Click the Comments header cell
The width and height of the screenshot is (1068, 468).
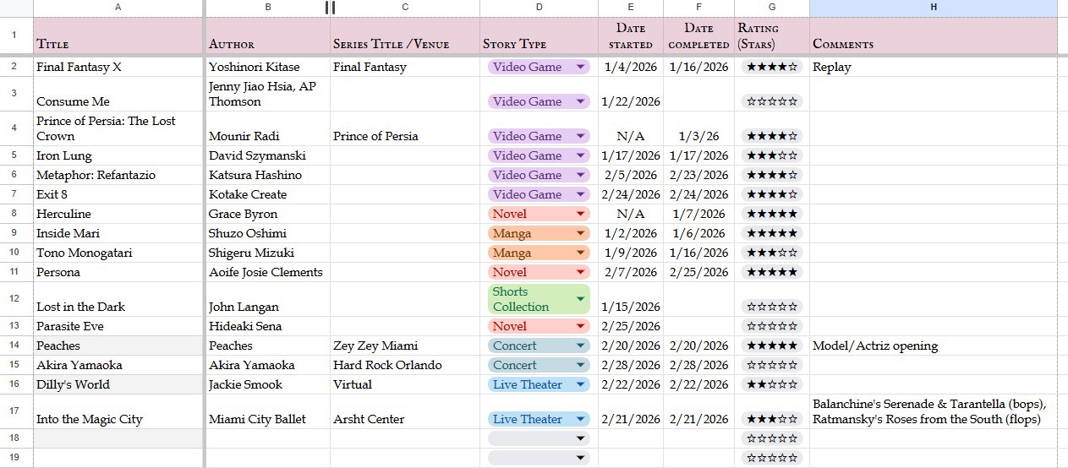click(x=933, y=36)
